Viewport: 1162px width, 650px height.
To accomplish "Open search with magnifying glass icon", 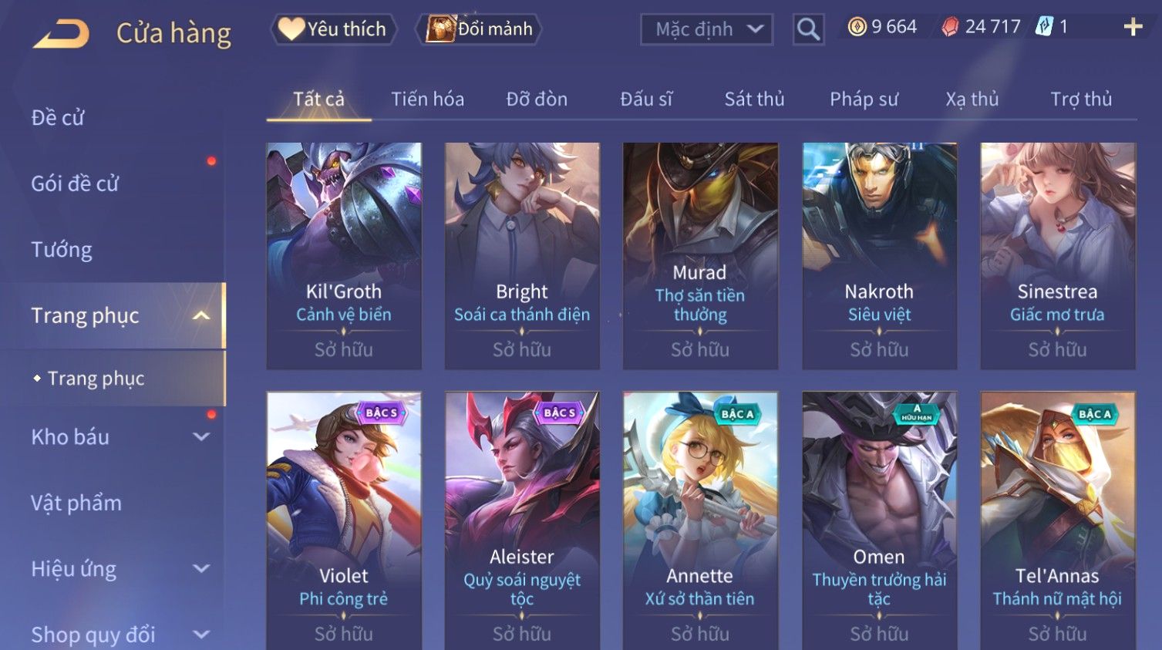I will pos(808,29).
